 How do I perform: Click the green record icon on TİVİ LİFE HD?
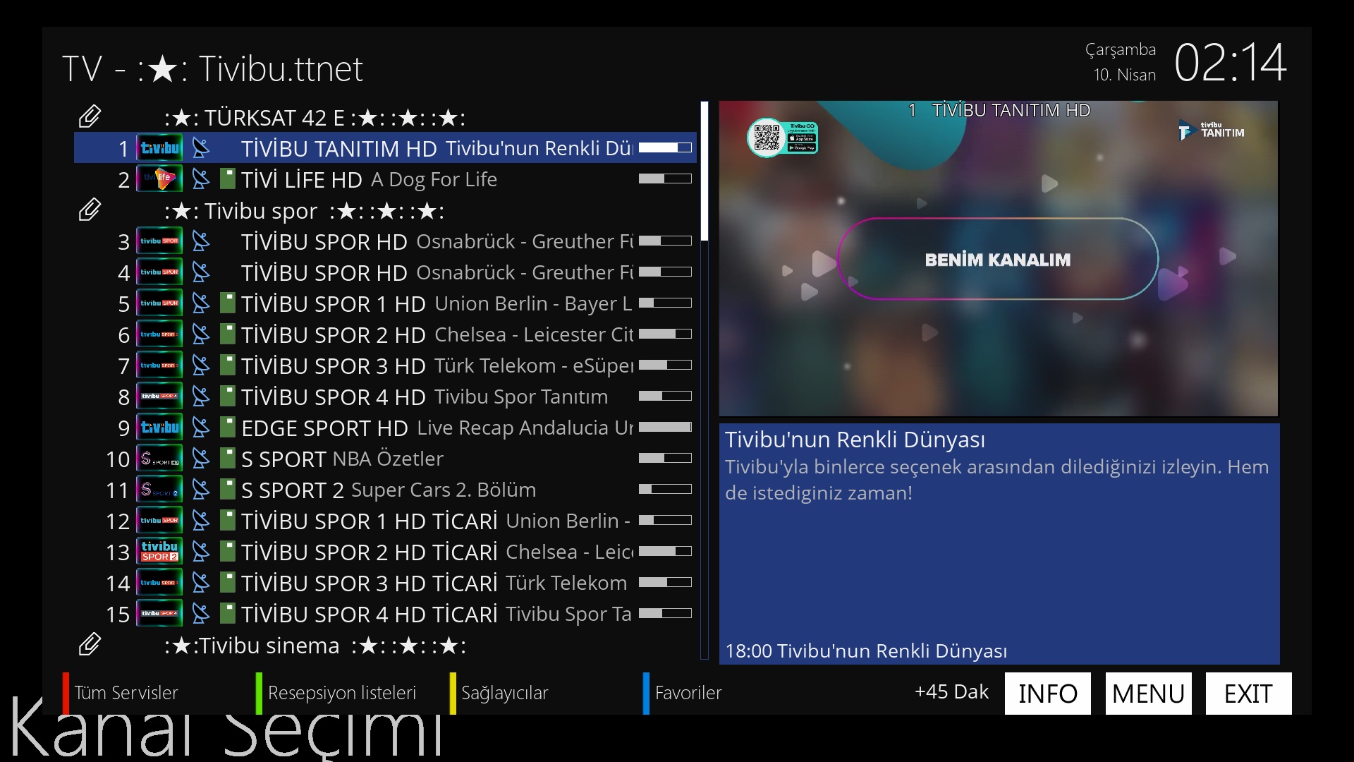pyautogui.click(x=227, y=179)
